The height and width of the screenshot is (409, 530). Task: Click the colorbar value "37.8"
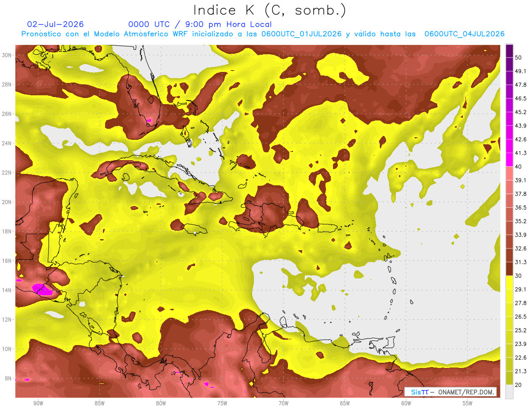pos(520,194)
